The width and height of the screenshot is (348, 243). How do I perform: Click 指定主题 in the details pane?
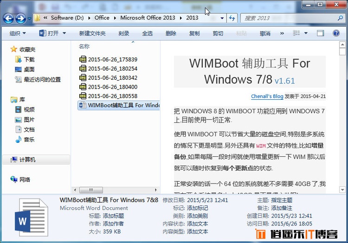[282, 200]
